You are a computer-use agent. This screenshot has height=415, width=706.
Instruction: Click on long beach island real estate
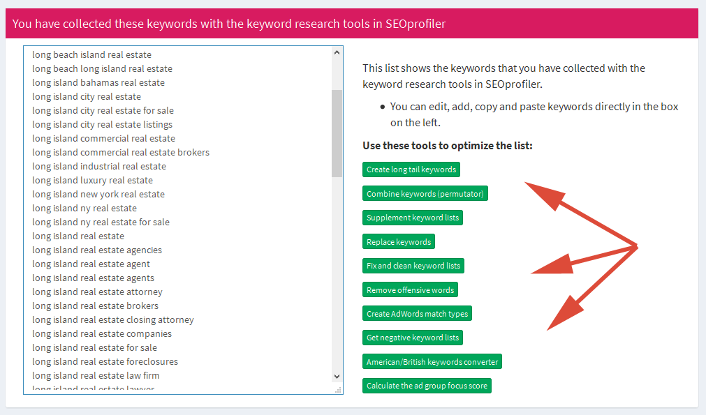[91, 54]
